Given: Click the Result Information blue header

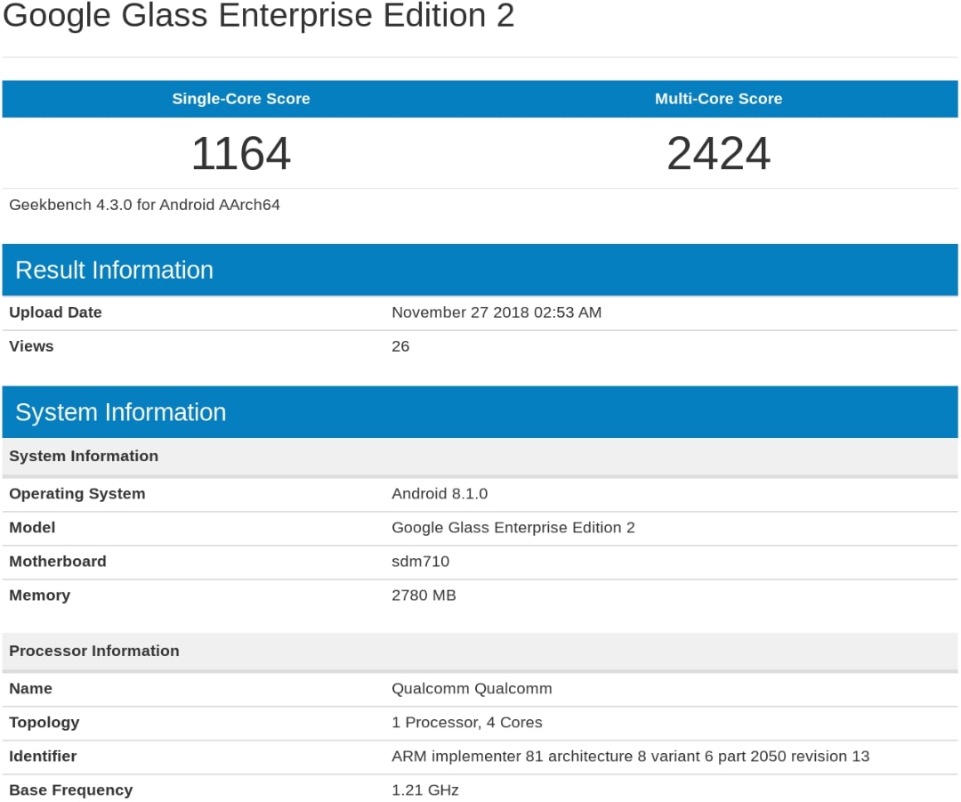Looking at the screenshot, I should pos(114,270).
